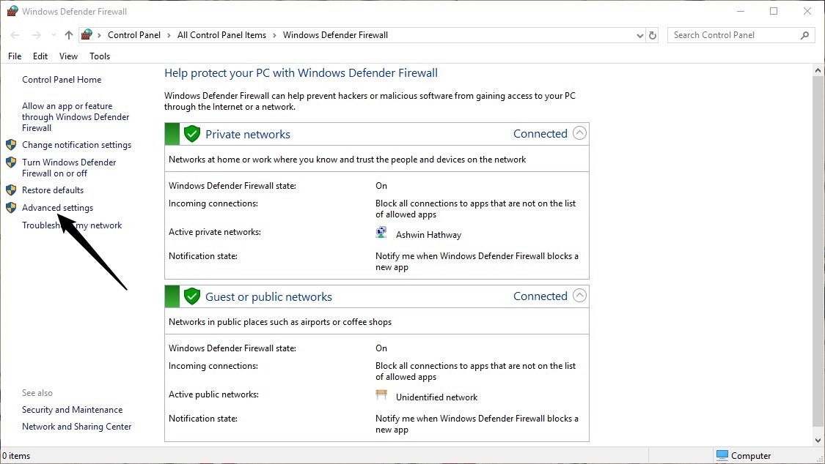Open Network and Sharing Center
The height and width of the screenshot is (464, 825).
[x=76, y=427]
